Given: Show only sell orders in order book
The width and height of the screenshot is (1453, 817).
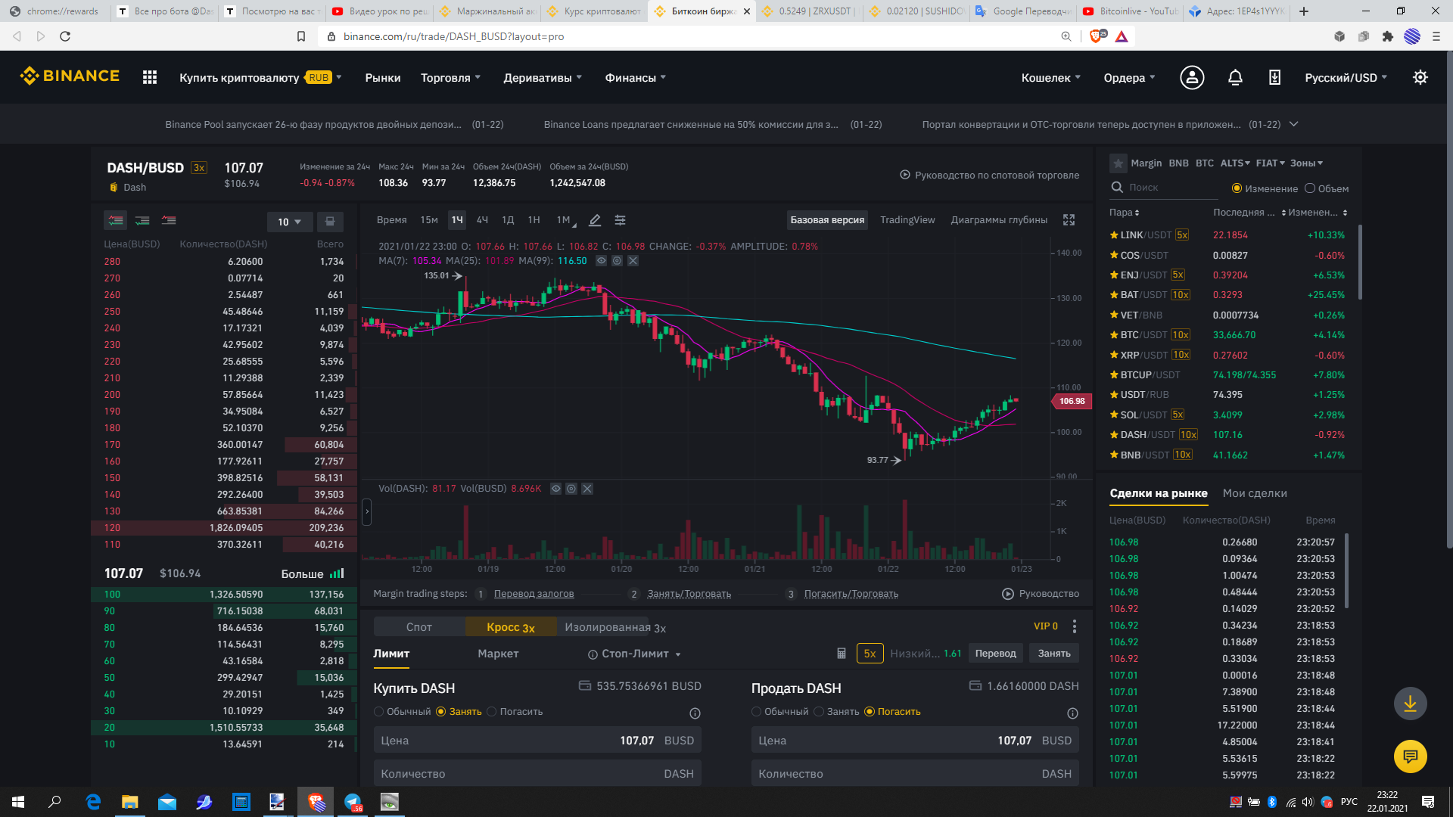Looking at the screenshot, I should pos(169,220).
